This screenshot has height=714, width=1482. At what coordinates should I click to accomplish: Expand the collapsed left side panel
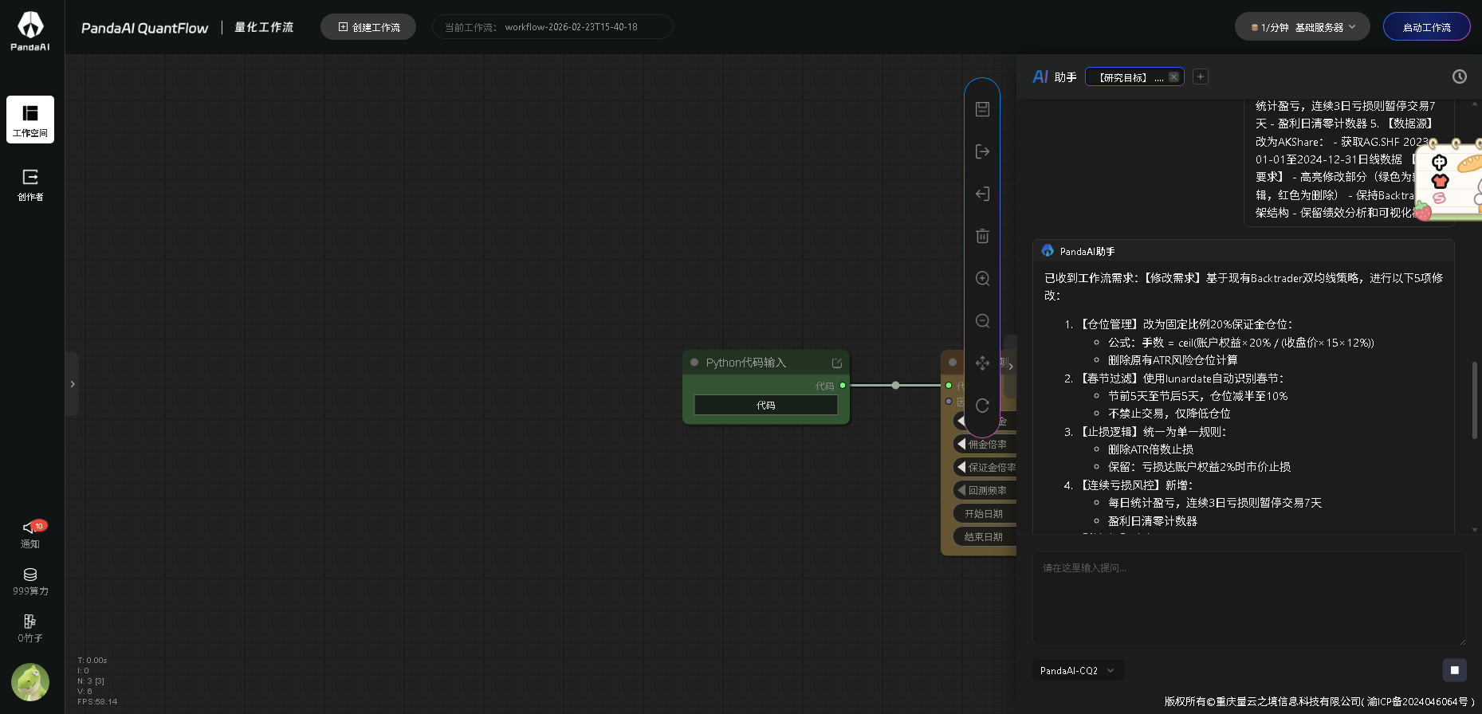(x=73, y=384)
